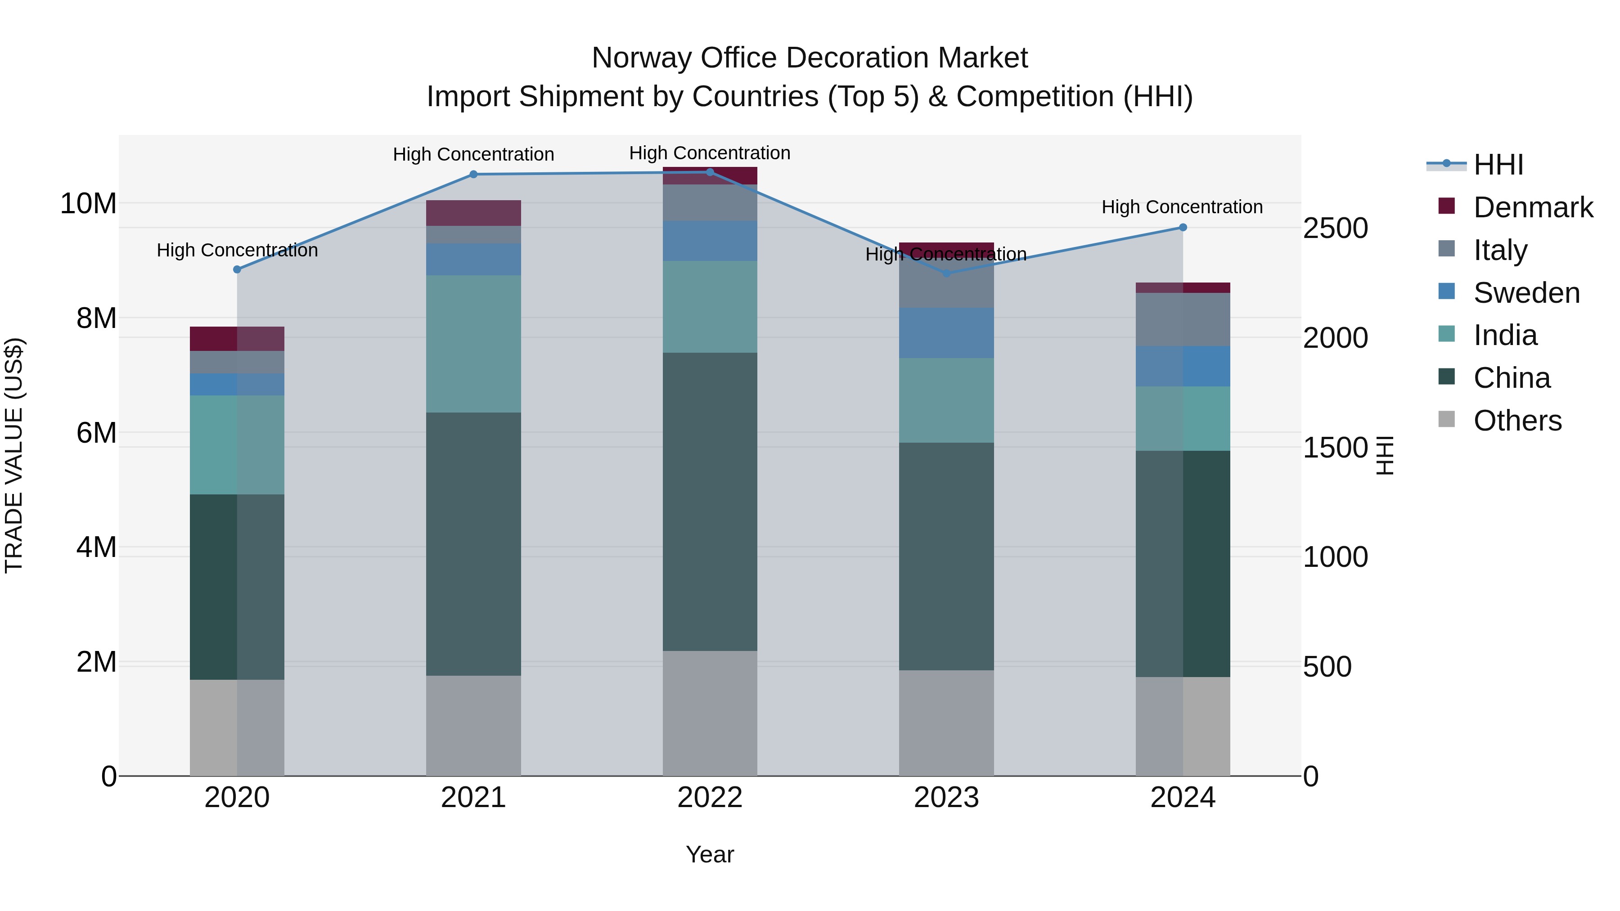Click the Sweden blue legend swatch
This screenshot has height=911, width=1620.
pyautogui.click(x=1446, y=291)
